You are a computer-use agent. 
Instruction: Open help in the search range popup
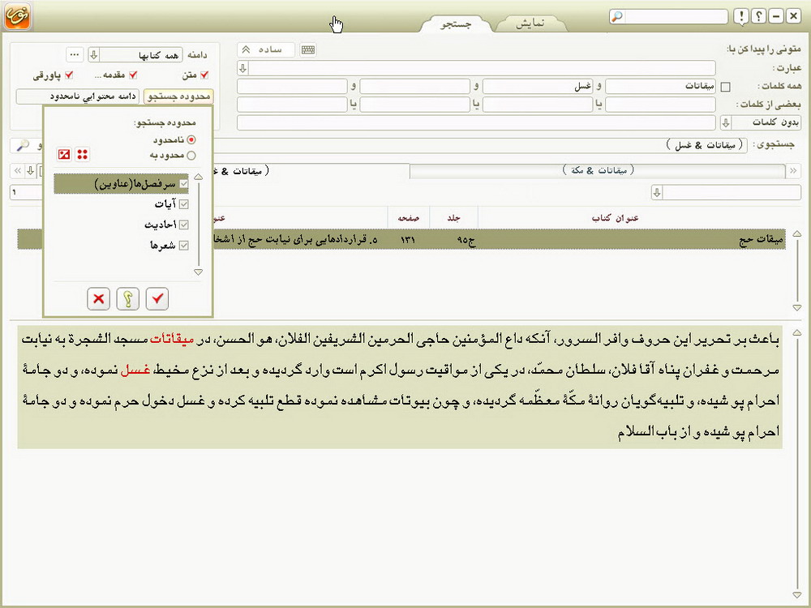(128, 298)
